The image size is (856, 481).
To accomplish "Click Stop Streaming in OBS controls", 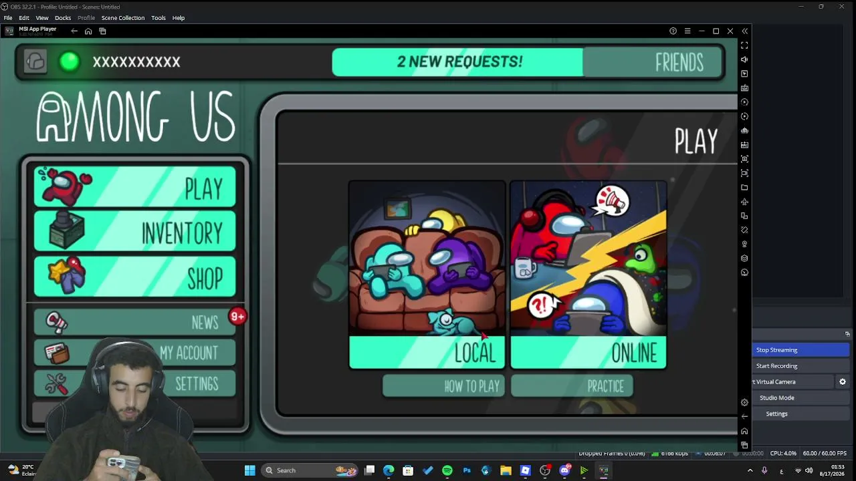I will [x=800, y=350].
